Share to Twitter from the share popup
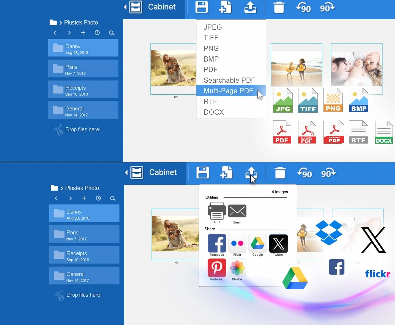 coord(278,243)
